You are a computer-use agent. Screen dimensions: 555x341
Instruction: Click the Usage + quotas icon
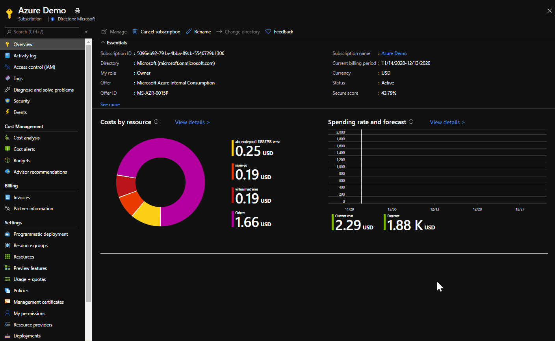(7, 279)
